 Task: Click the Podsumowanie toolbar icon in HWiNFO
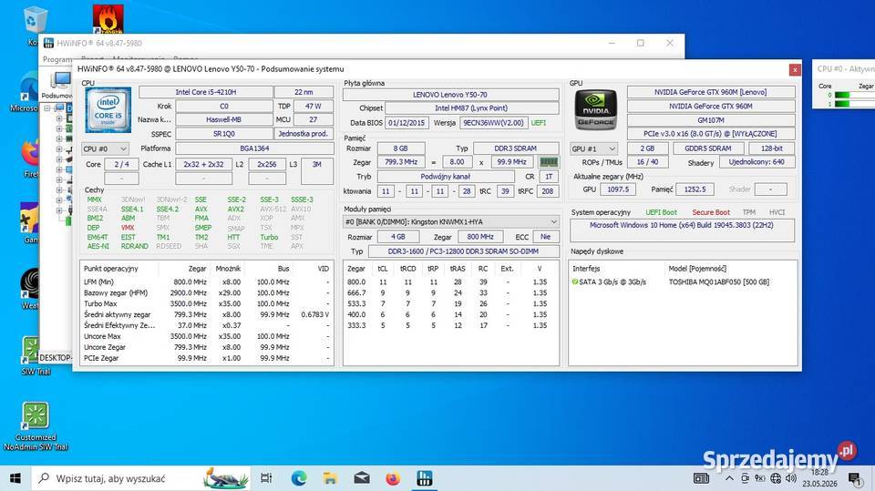pos(59,81)
